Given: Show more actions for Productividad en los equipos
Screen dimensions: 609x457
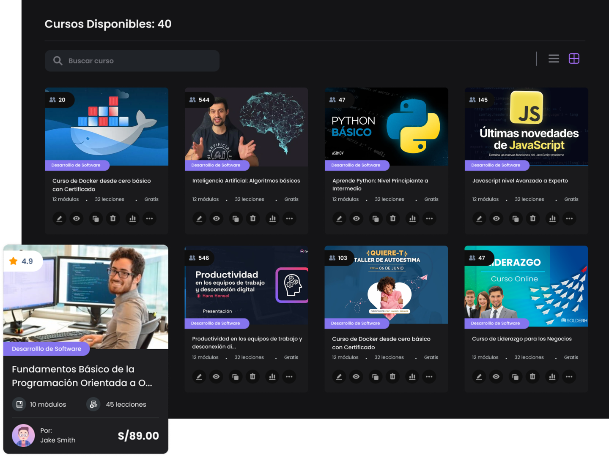Looking at the screenshot, I should (289, 376).
